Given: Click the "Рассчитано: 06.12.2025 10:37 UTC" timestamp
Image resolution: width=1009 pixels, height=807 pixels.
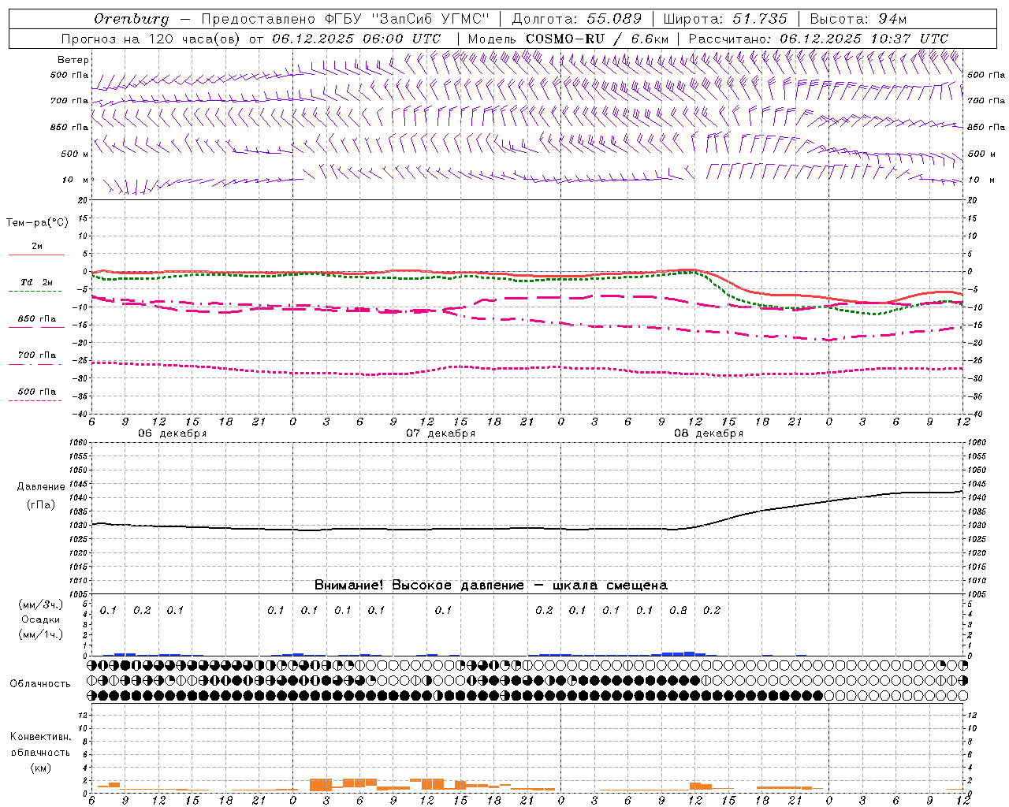Looking at the screenshot, I should tap(818, 39).
